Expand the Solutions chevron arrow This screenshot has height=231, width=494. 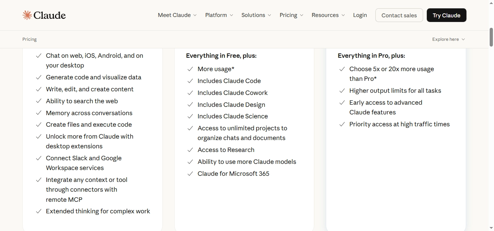(x=269, y=15)
